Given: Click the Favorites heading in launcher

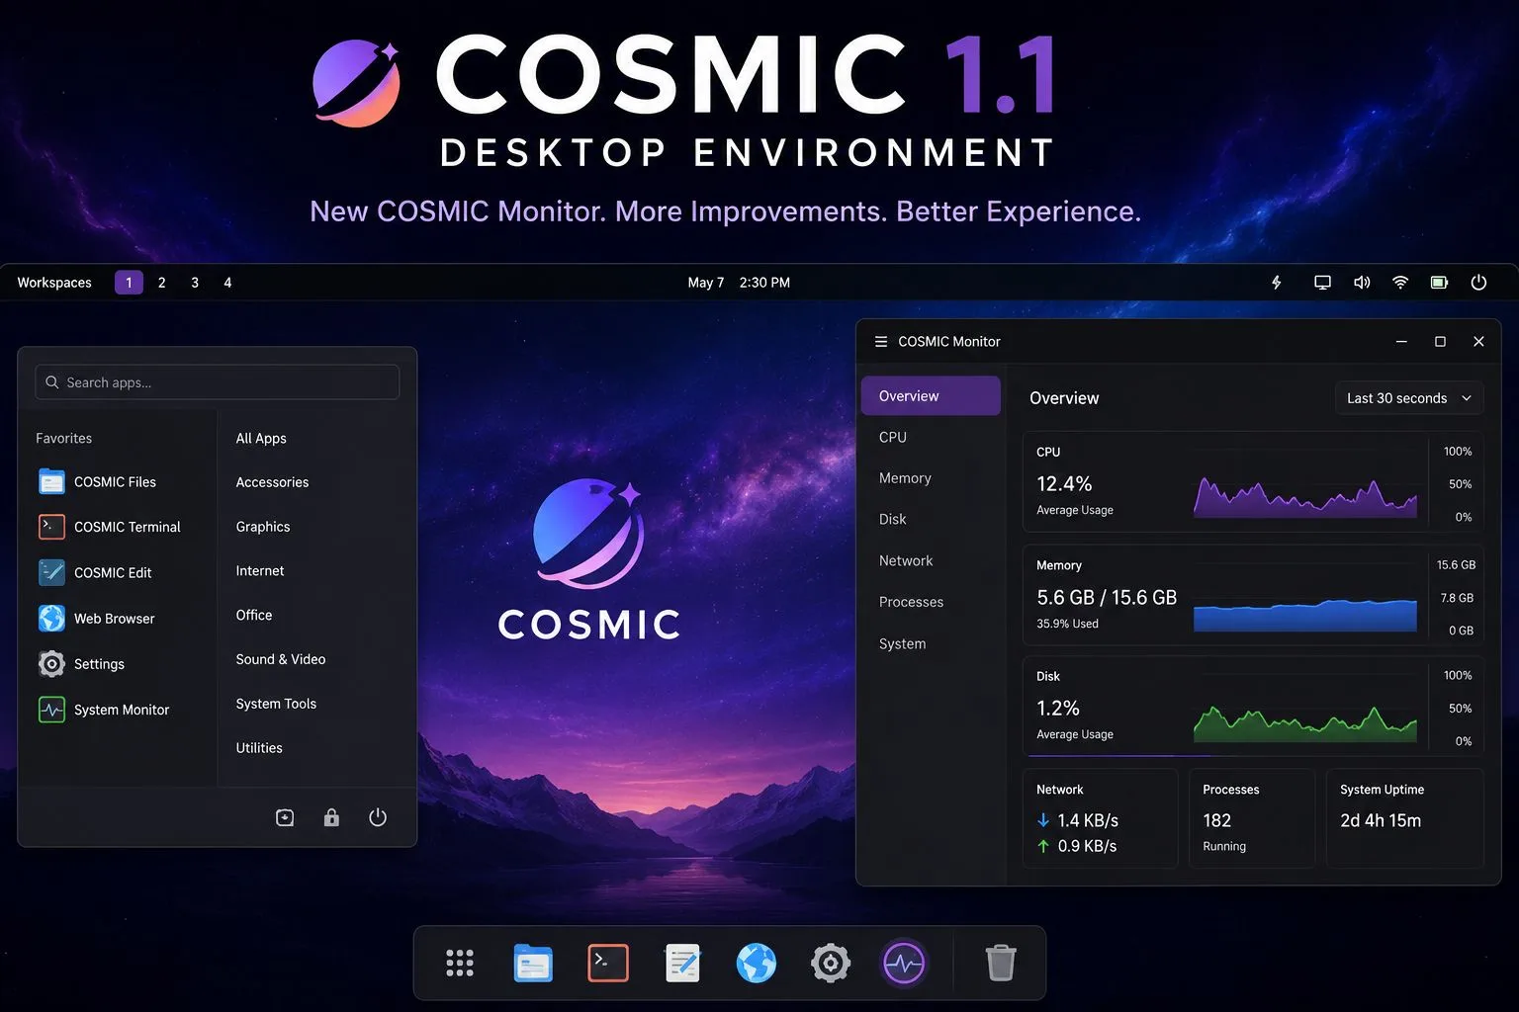Looking at the screenshot, I should 63,438.
